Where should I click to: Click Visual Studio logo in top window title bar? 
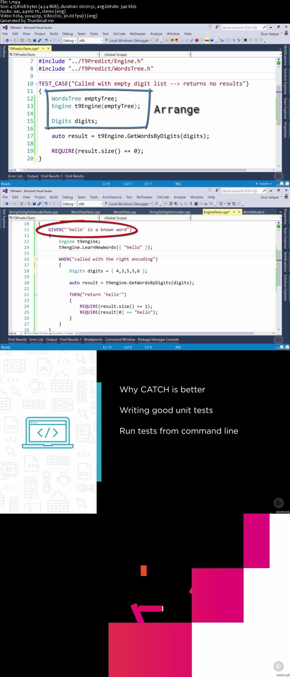tap(5, 28)
